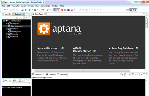Click the Scroll Lock console icon
Screen dimensions: 149x96
[125, 74]
